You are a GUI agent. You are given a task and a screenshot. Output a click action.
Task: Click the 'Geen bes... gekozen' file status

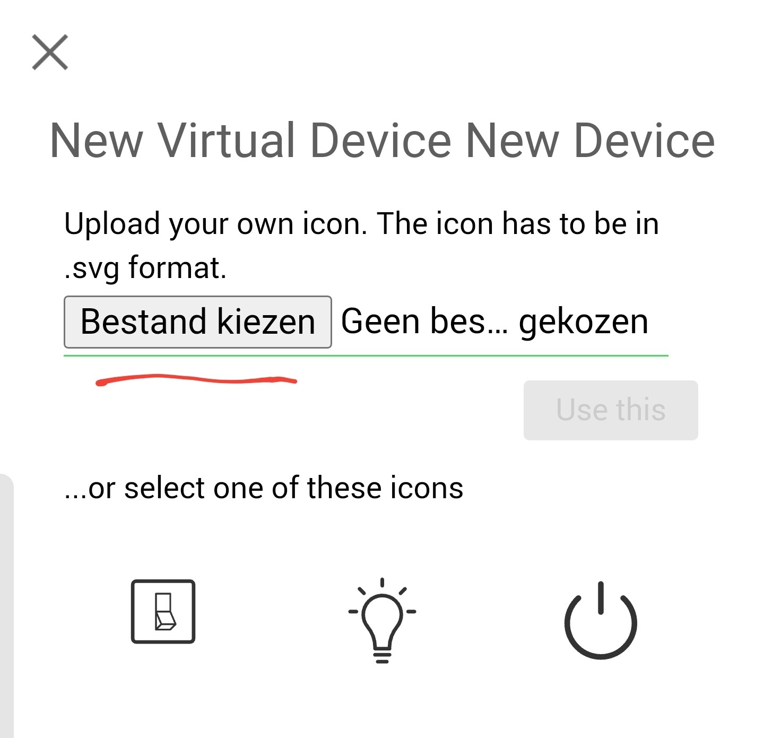point(494,322)
